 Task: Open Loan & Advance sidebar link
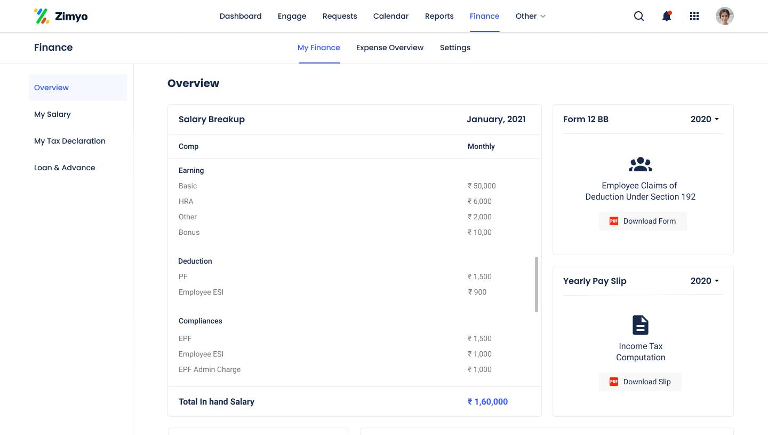pos(65,168)
